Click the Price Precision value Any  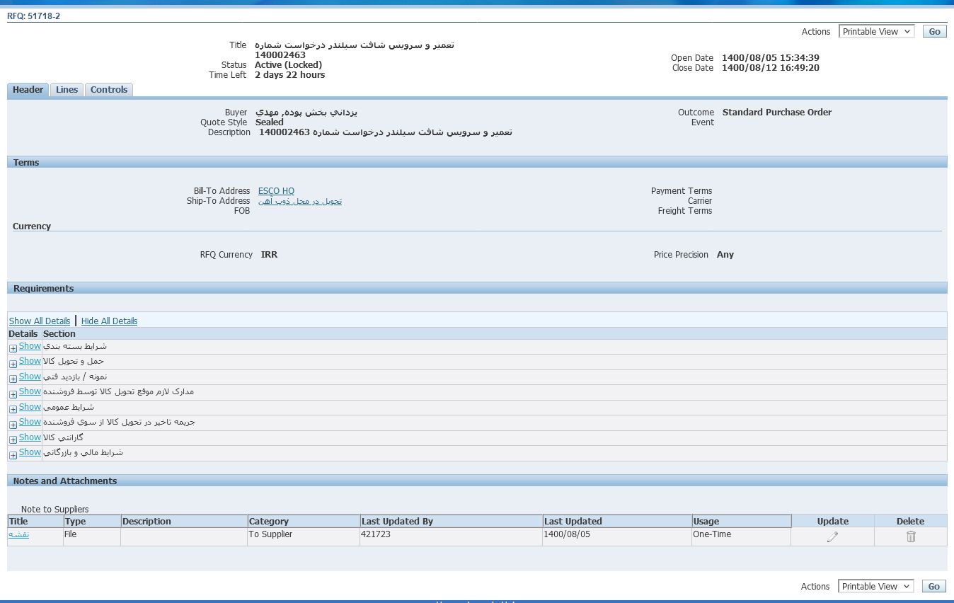coord(725,255)
